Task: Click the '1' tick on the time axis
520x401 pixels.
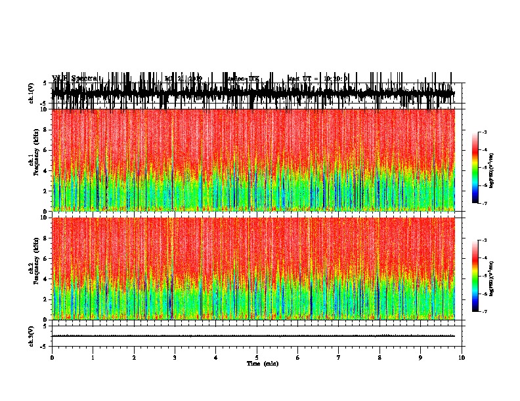Action: [93, 358]
